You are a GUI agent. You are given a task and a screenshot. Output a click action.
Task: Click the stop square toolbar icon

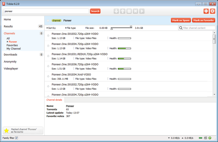click(x=129, y=11)
